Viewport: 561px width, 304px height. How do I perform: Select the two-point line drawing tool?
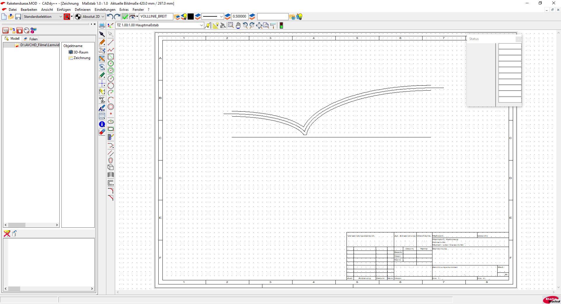(x=111, y=43)
